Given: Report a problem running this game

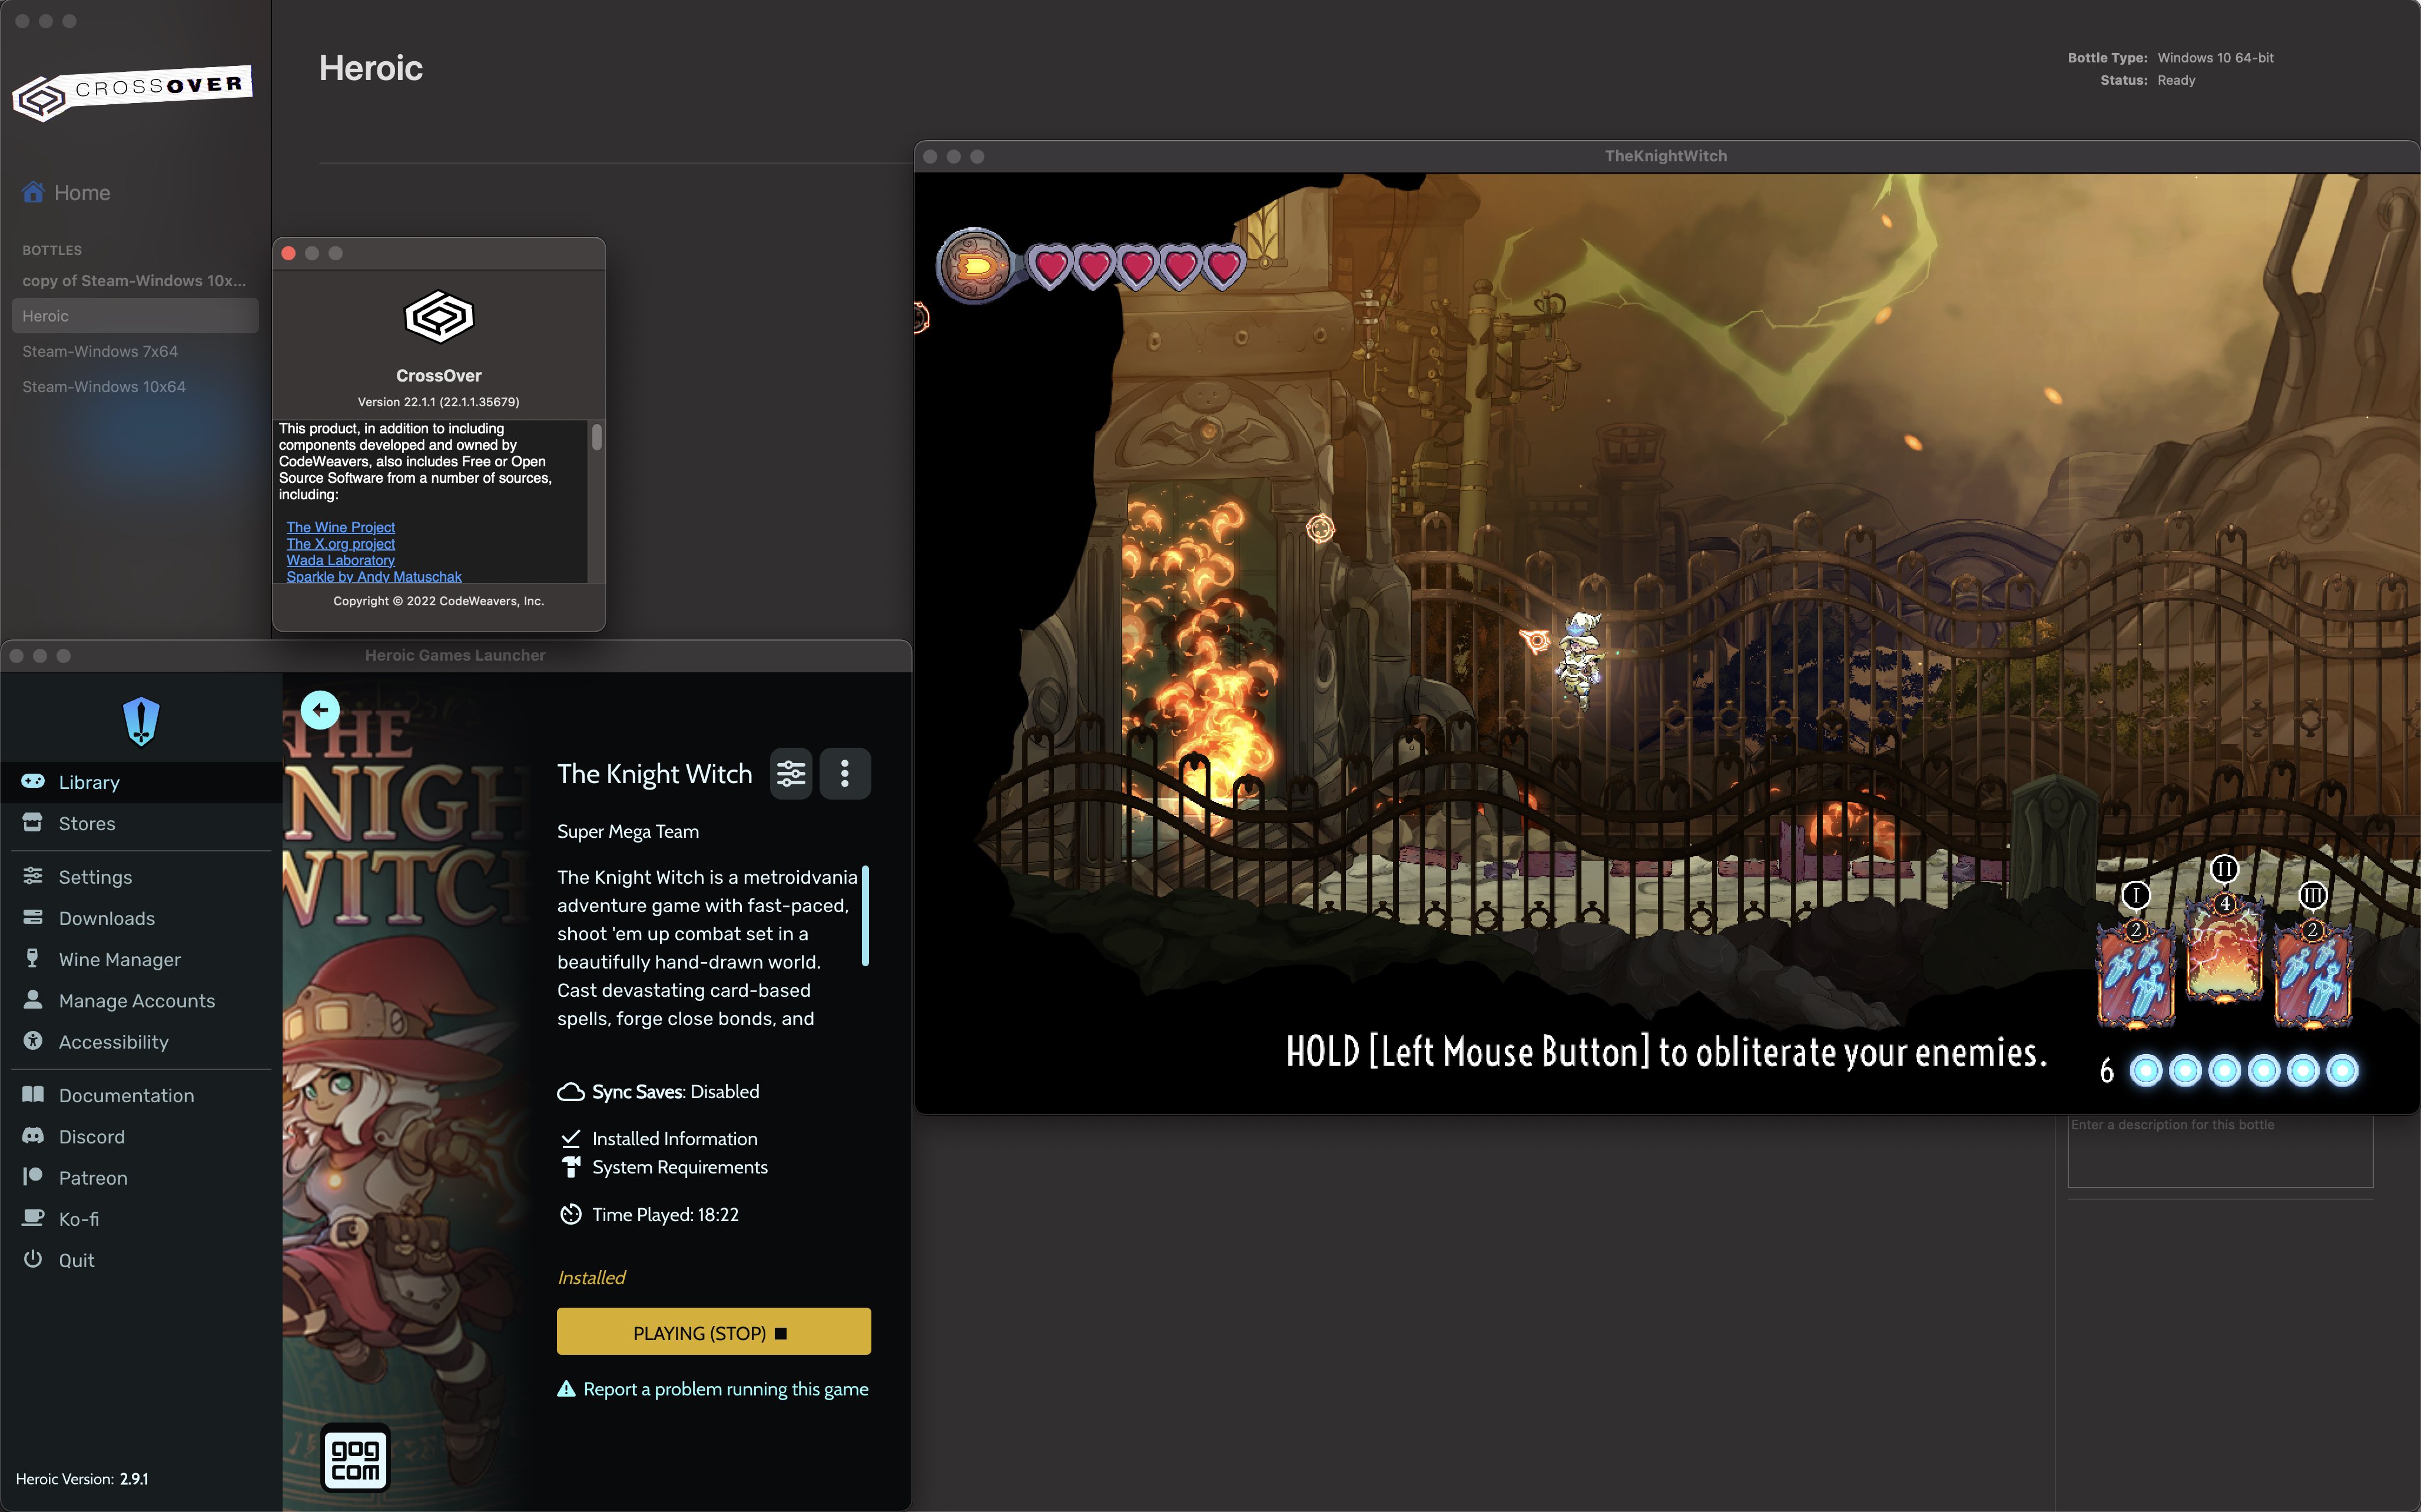Looking at the screenshot, I should (x=727, y=1388).
